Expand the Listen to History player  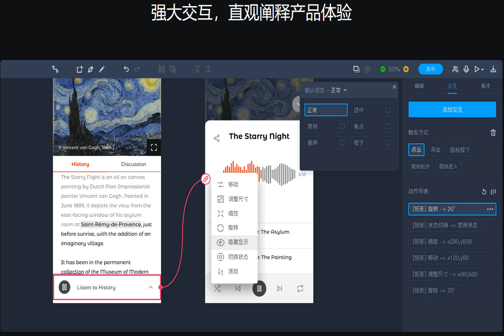[150, 287]
